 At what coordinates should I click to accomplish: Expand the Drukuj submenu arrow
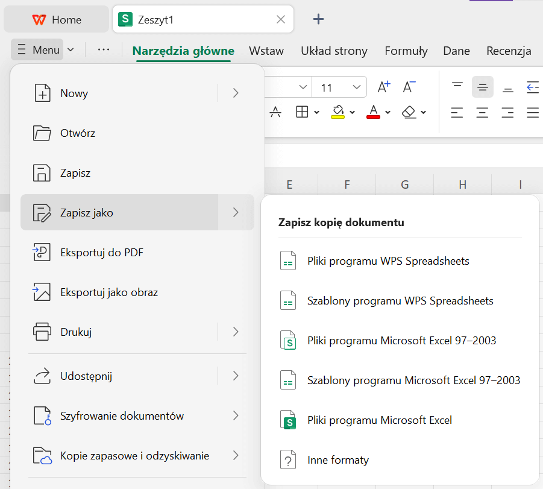[x=236, y=332]
